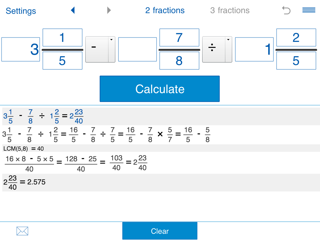Go to previous calculation arrow
Image resolution: width=320 pixels, height=240 pixels.
tap(73, 11)
